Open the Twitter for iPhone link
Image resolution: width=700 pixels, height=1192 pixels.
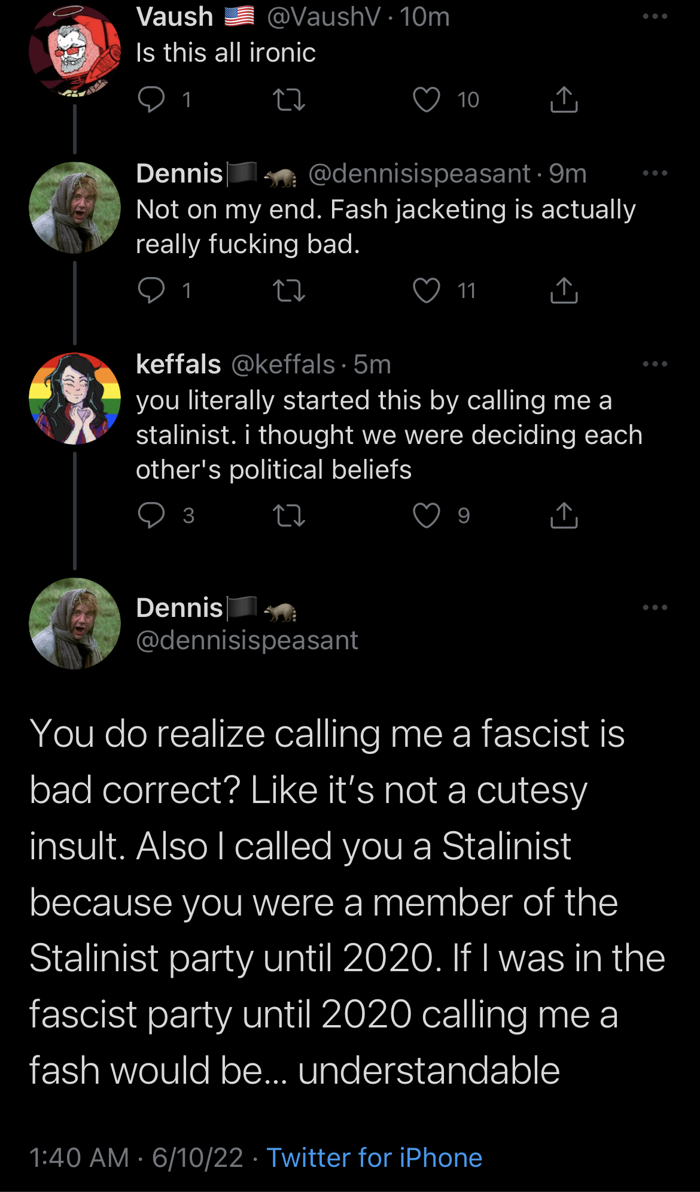point(375,1158)
